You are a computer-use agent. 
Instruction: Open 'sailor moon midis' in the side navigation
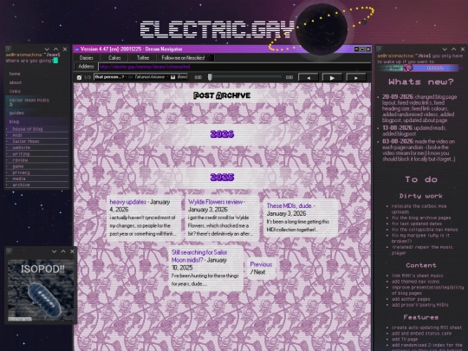click(29, 101)
